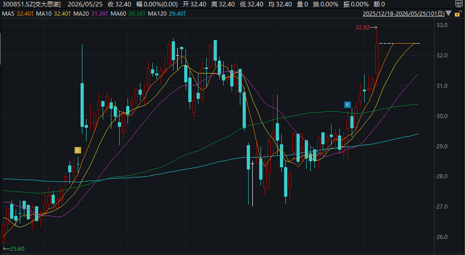Click the blue F event marker
465x255 pixels.
[347, 105]
